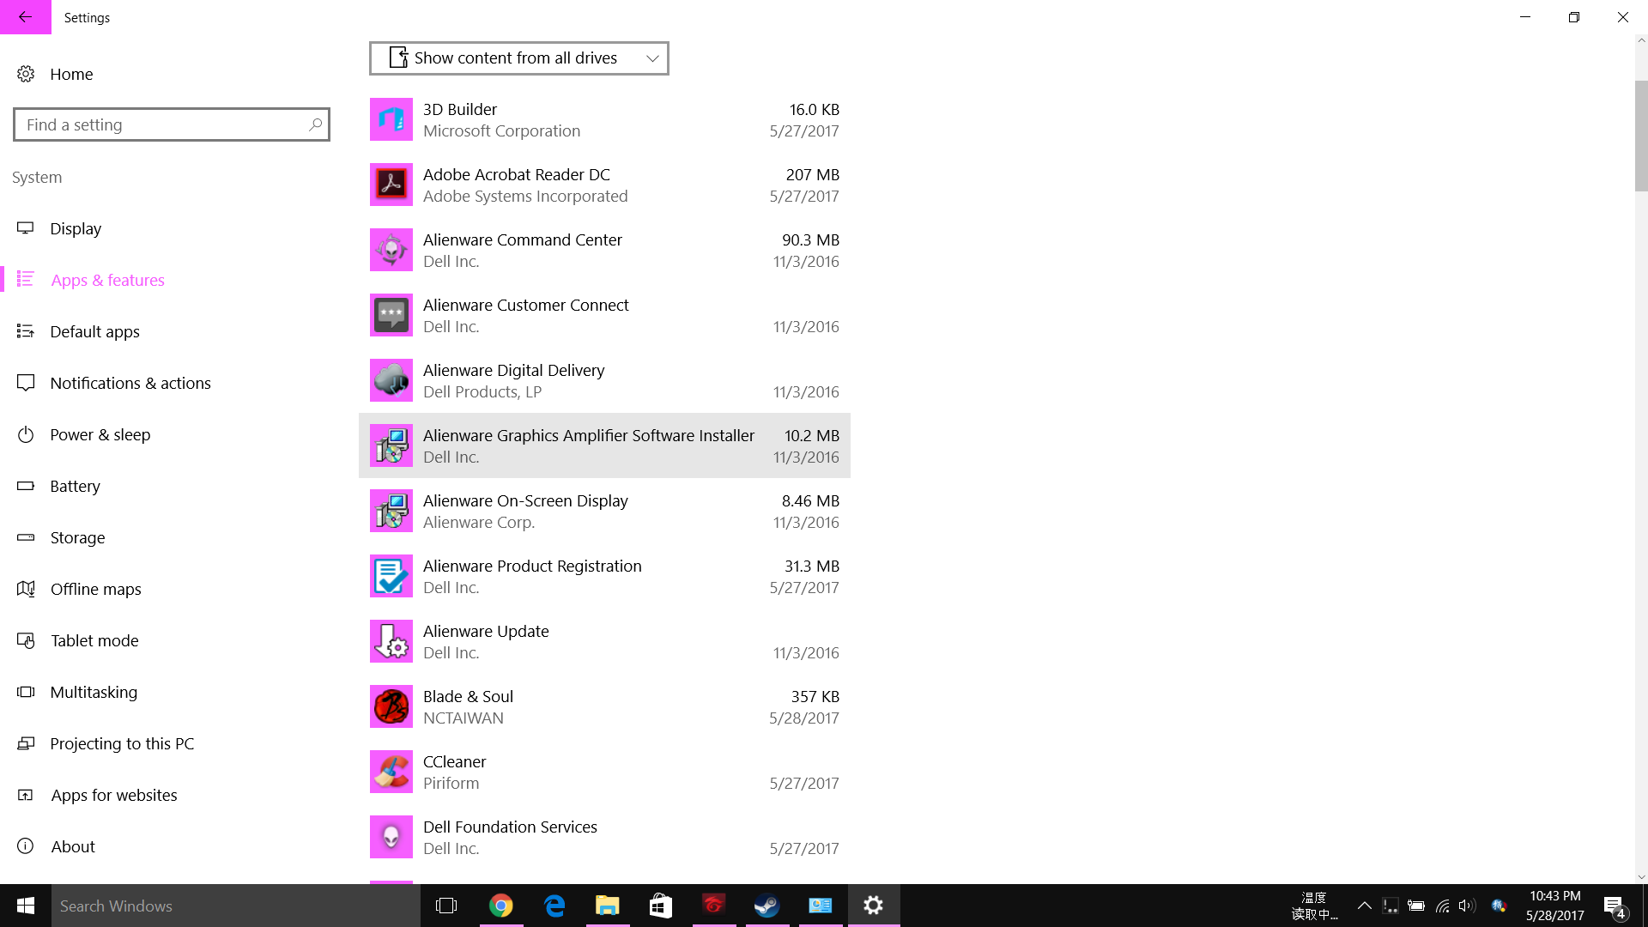The width and height of the screenshot is (1648, 927).
Task: Click the search magnifier in Find a setting
Action: [x=315, y=124]
